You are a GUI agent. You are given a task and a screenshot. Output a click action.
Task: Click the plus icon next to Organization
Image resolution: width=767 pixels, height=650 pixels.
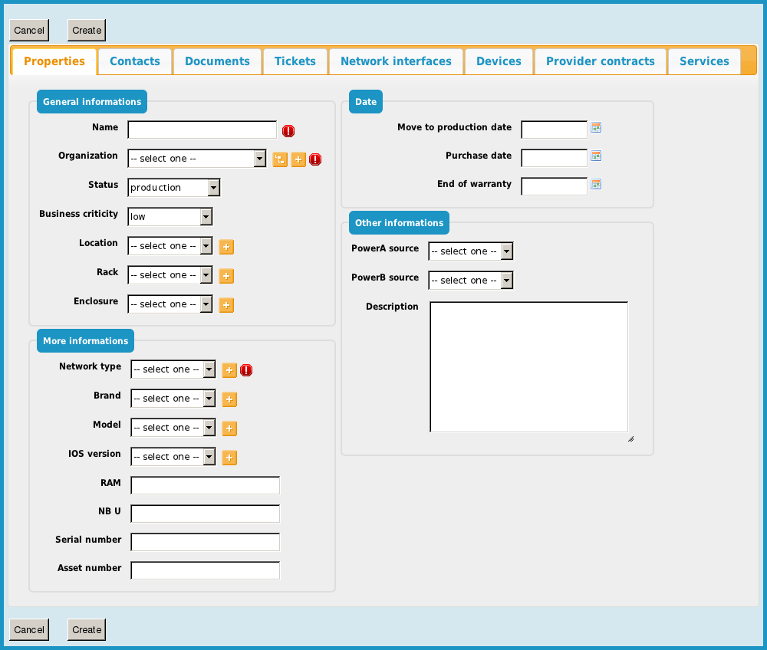(x=298, y=159)
